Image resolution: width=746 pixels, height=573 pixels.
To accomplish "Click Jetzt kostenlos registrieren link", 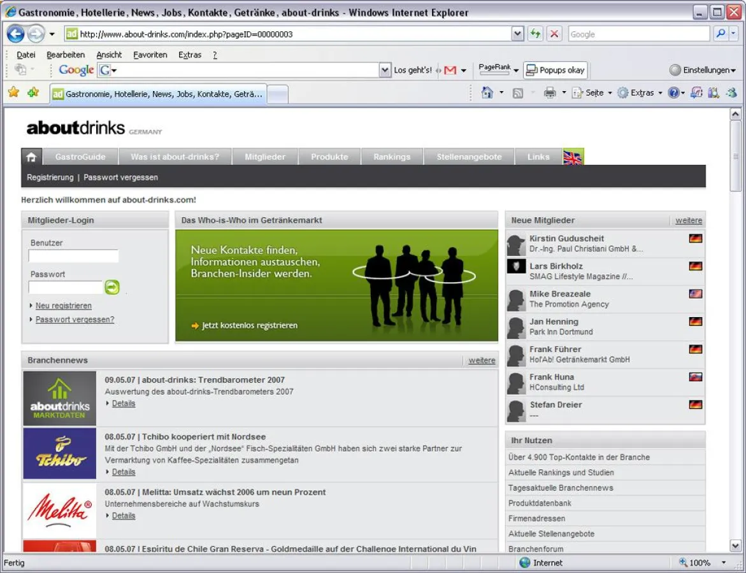I will [249, 325].
